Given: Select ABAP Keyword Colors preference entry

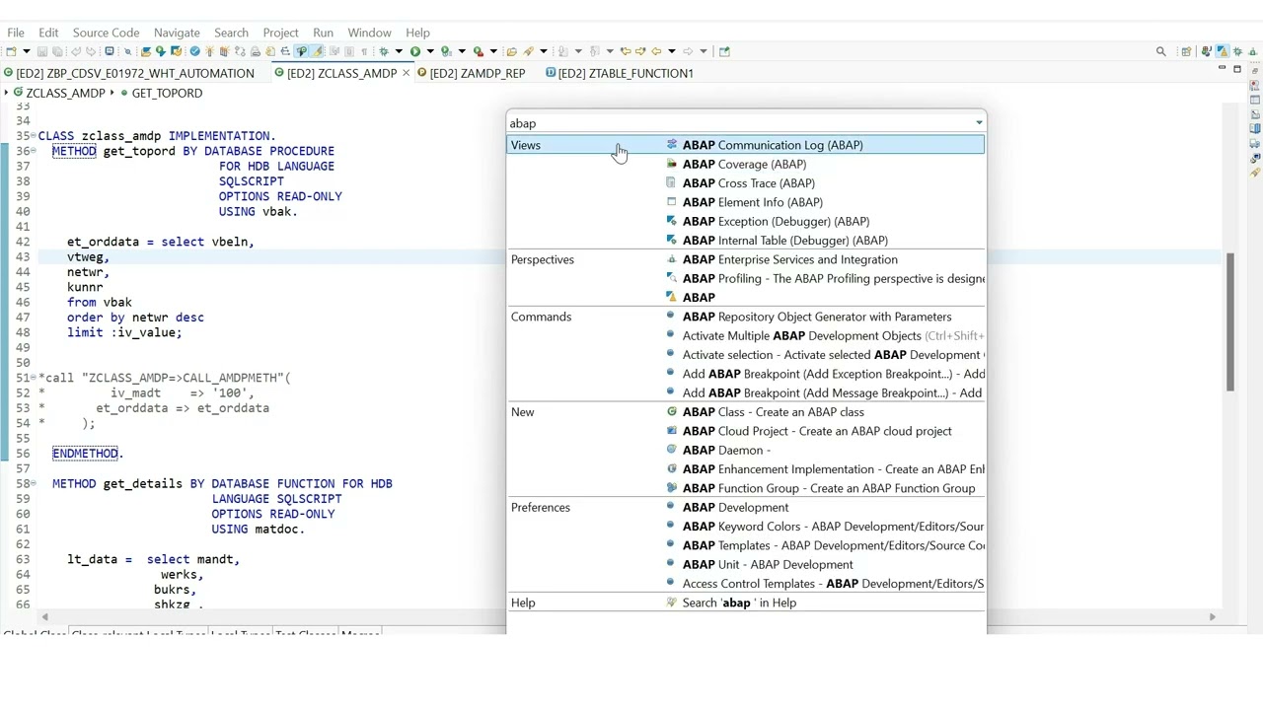Looking at the screenshot, I should [x=834, y=527].
